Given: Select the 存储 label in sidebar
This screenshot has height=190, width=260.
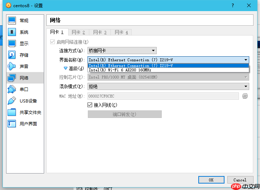Looking at the screenshot, I should pyautogui.click(x=24, y=55).
